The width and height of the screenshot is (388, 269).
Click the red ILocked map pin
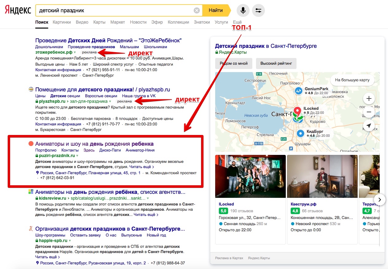point(297,111)
